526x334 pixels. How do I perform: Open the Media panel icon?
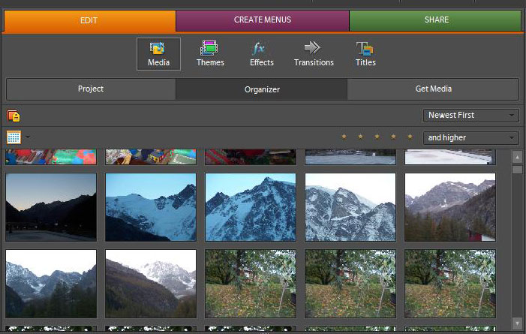(x=158, y=54)
